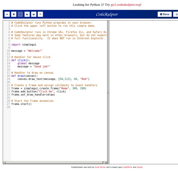Click comment "# Handler to draw on canvas"

tap(32, 73)
